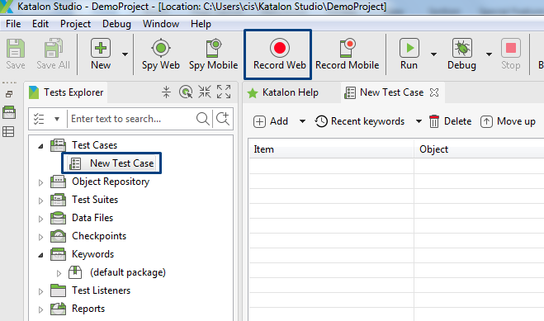The width and height of the screenshot is (544, 321).
Task: Select Reports in tree
Action: (x=88, y=309)
